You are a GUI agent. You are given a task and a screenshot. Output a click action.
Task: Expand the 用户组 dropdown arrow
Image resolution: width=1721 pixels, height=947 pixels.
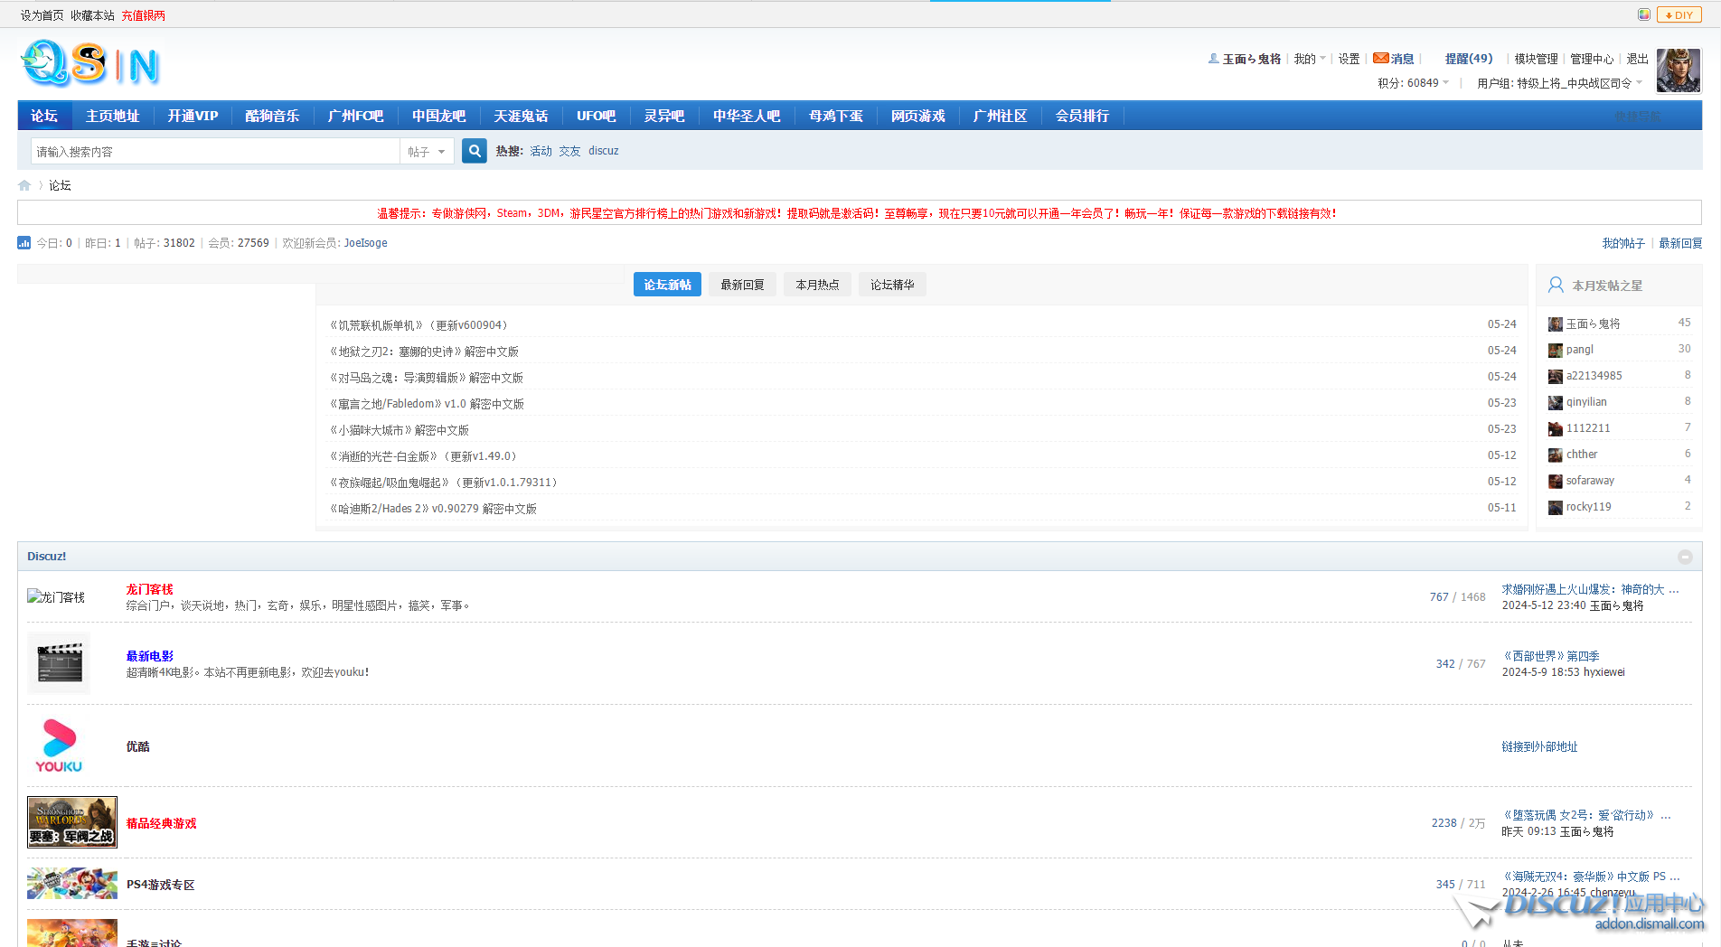tap(1640, 83)
